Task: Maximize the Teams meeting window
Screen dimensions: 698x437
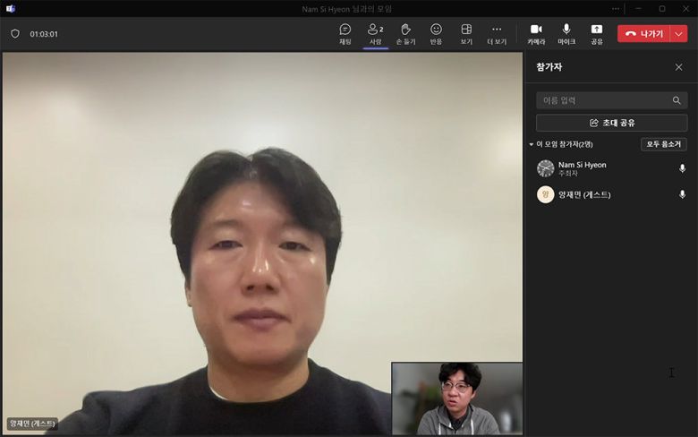Action: (x=662, y=8)
